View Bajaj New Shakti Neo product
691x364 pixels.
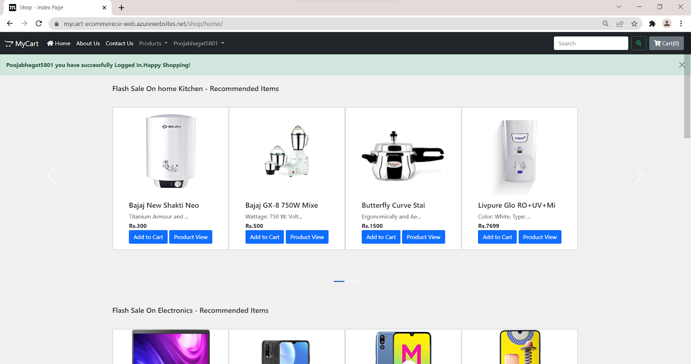[x=190, y=237]
